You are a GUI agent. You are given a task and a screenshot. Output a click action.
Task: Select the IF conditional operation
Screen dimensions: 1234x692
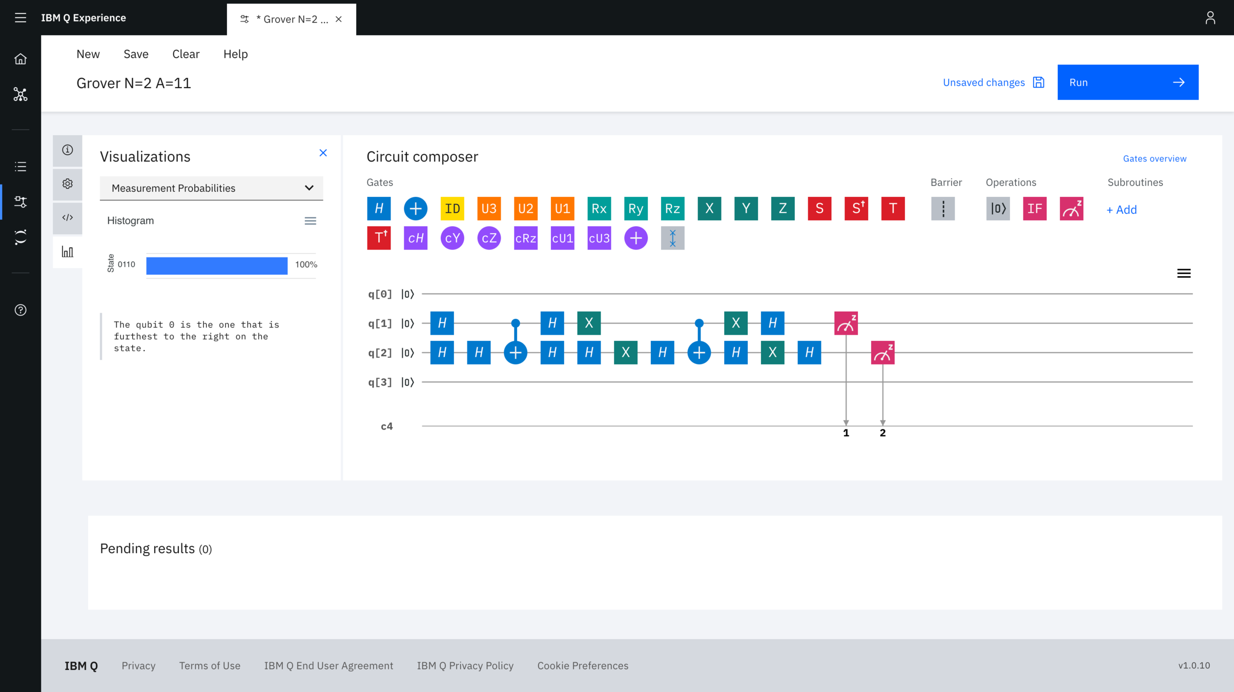(1034, 209)
